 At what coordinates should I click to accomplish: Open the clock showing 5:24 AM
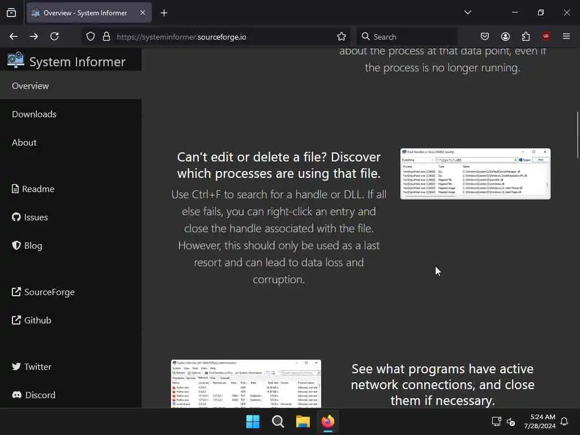pyautogui.click(x=540, y=421)
